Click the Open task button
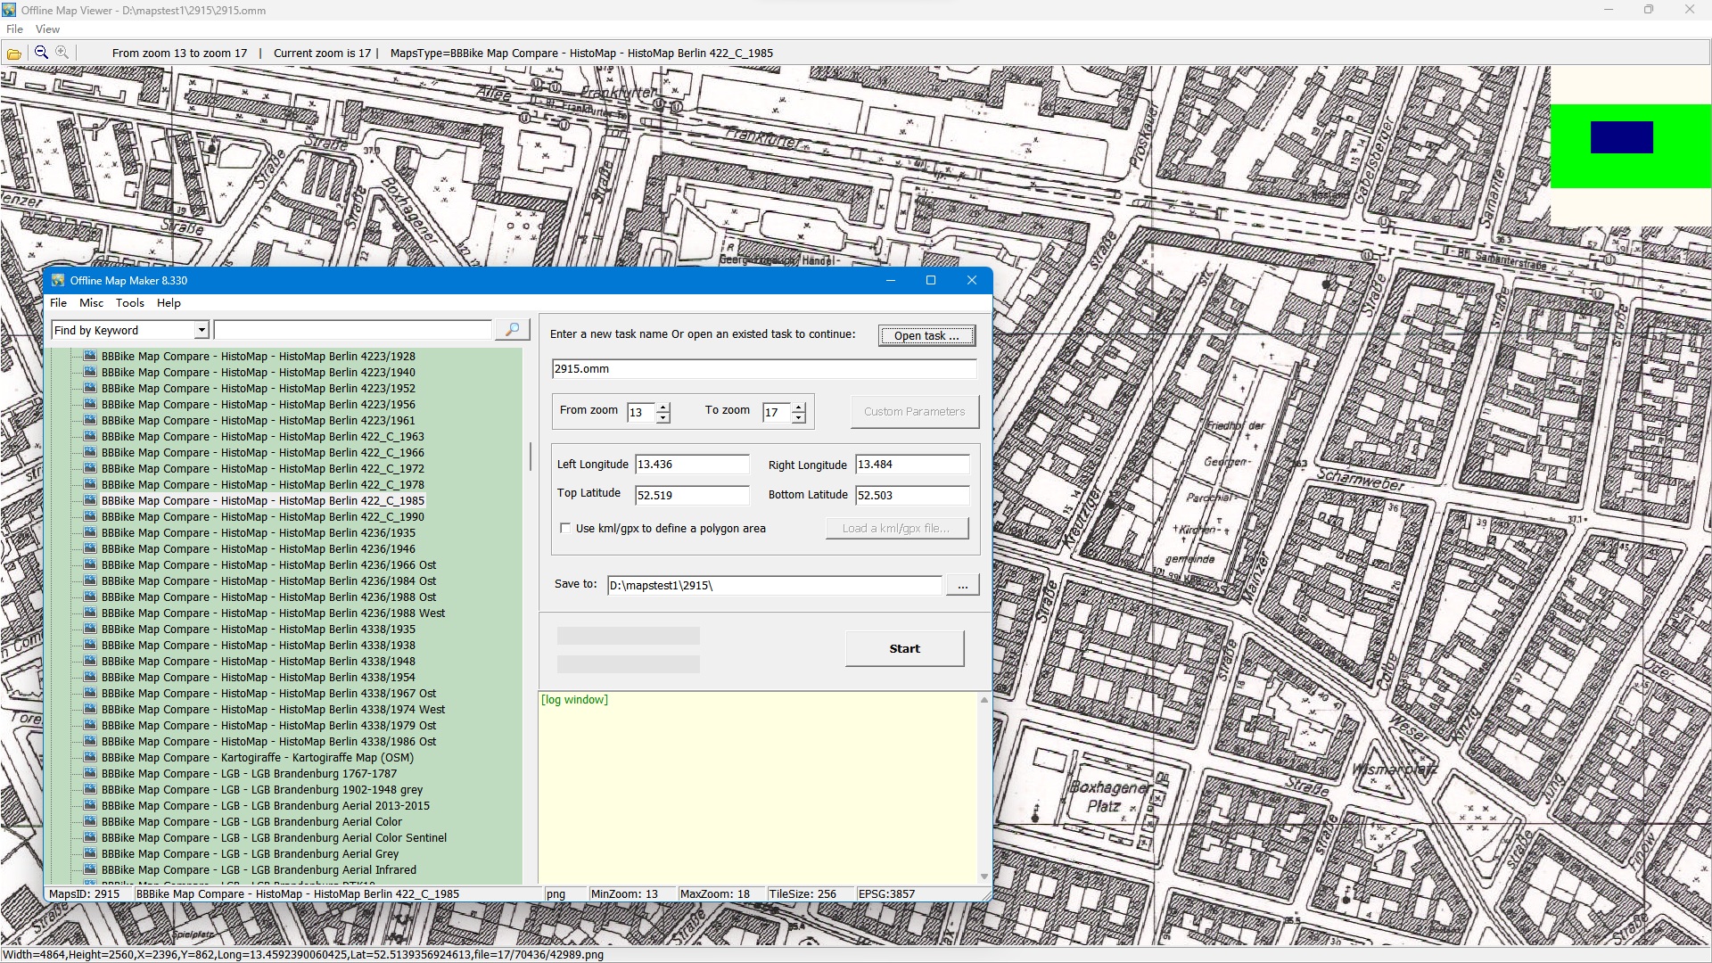Image resolution: width=1712 pixels, height=963 pixels. pos(926,335)
